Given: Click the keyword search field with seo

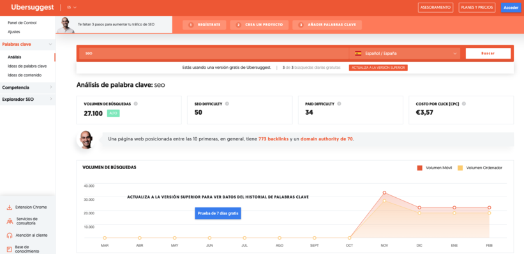Looking at the screenshot, I should point(214,54).
